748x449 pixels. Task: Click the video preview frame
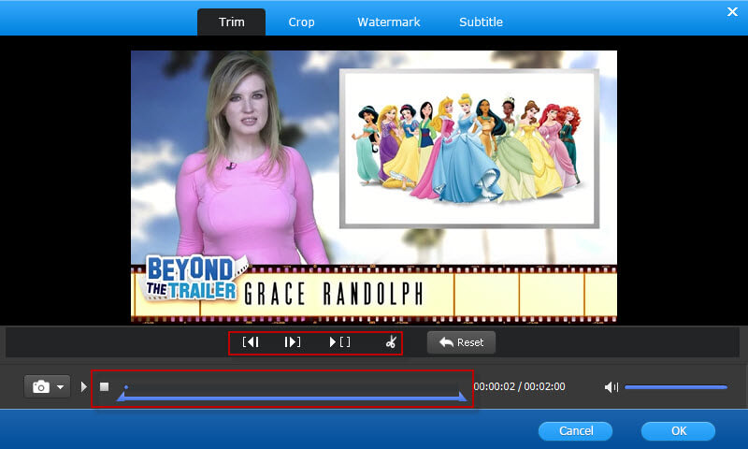[x=374, y=186]
